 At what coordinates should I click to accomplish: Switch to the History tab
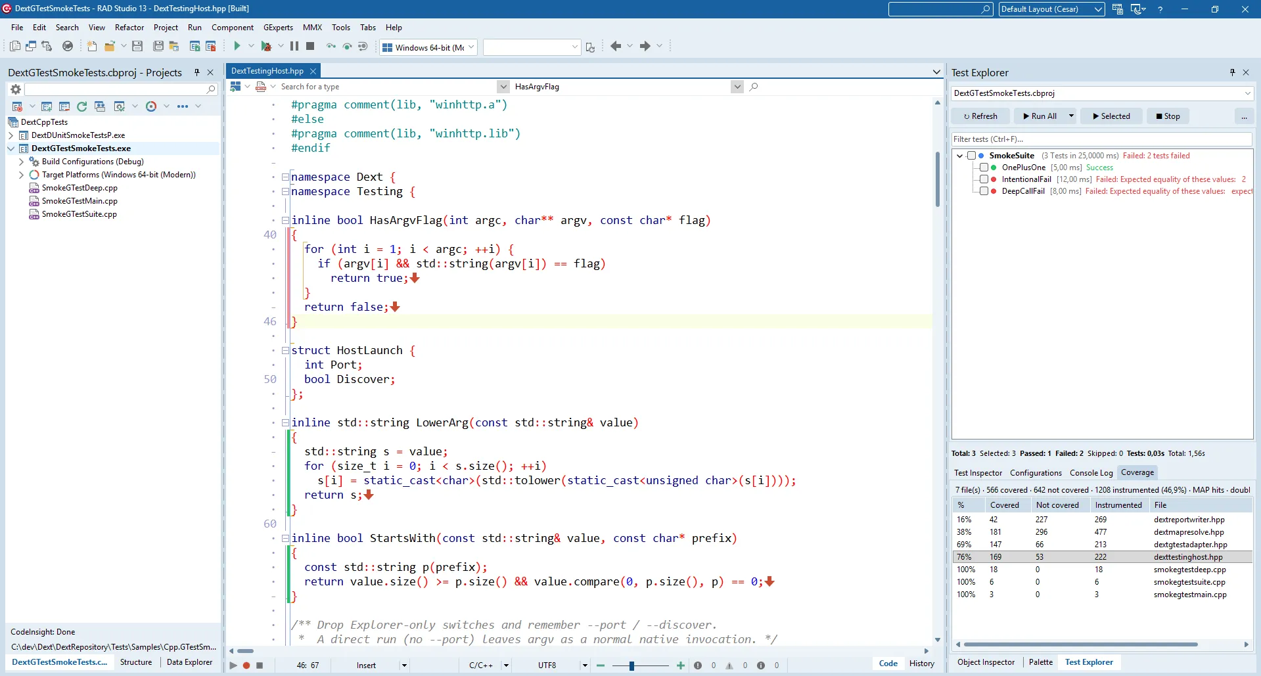pyautogui.click(x=921, y=664)
